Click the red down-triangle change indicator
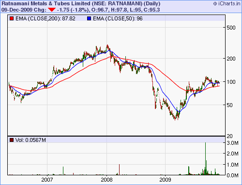Screen dimensions: 242x185 52,10
